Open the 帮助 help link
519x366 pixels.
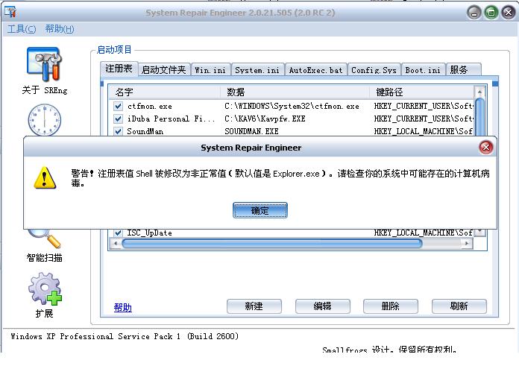point(123,307)
